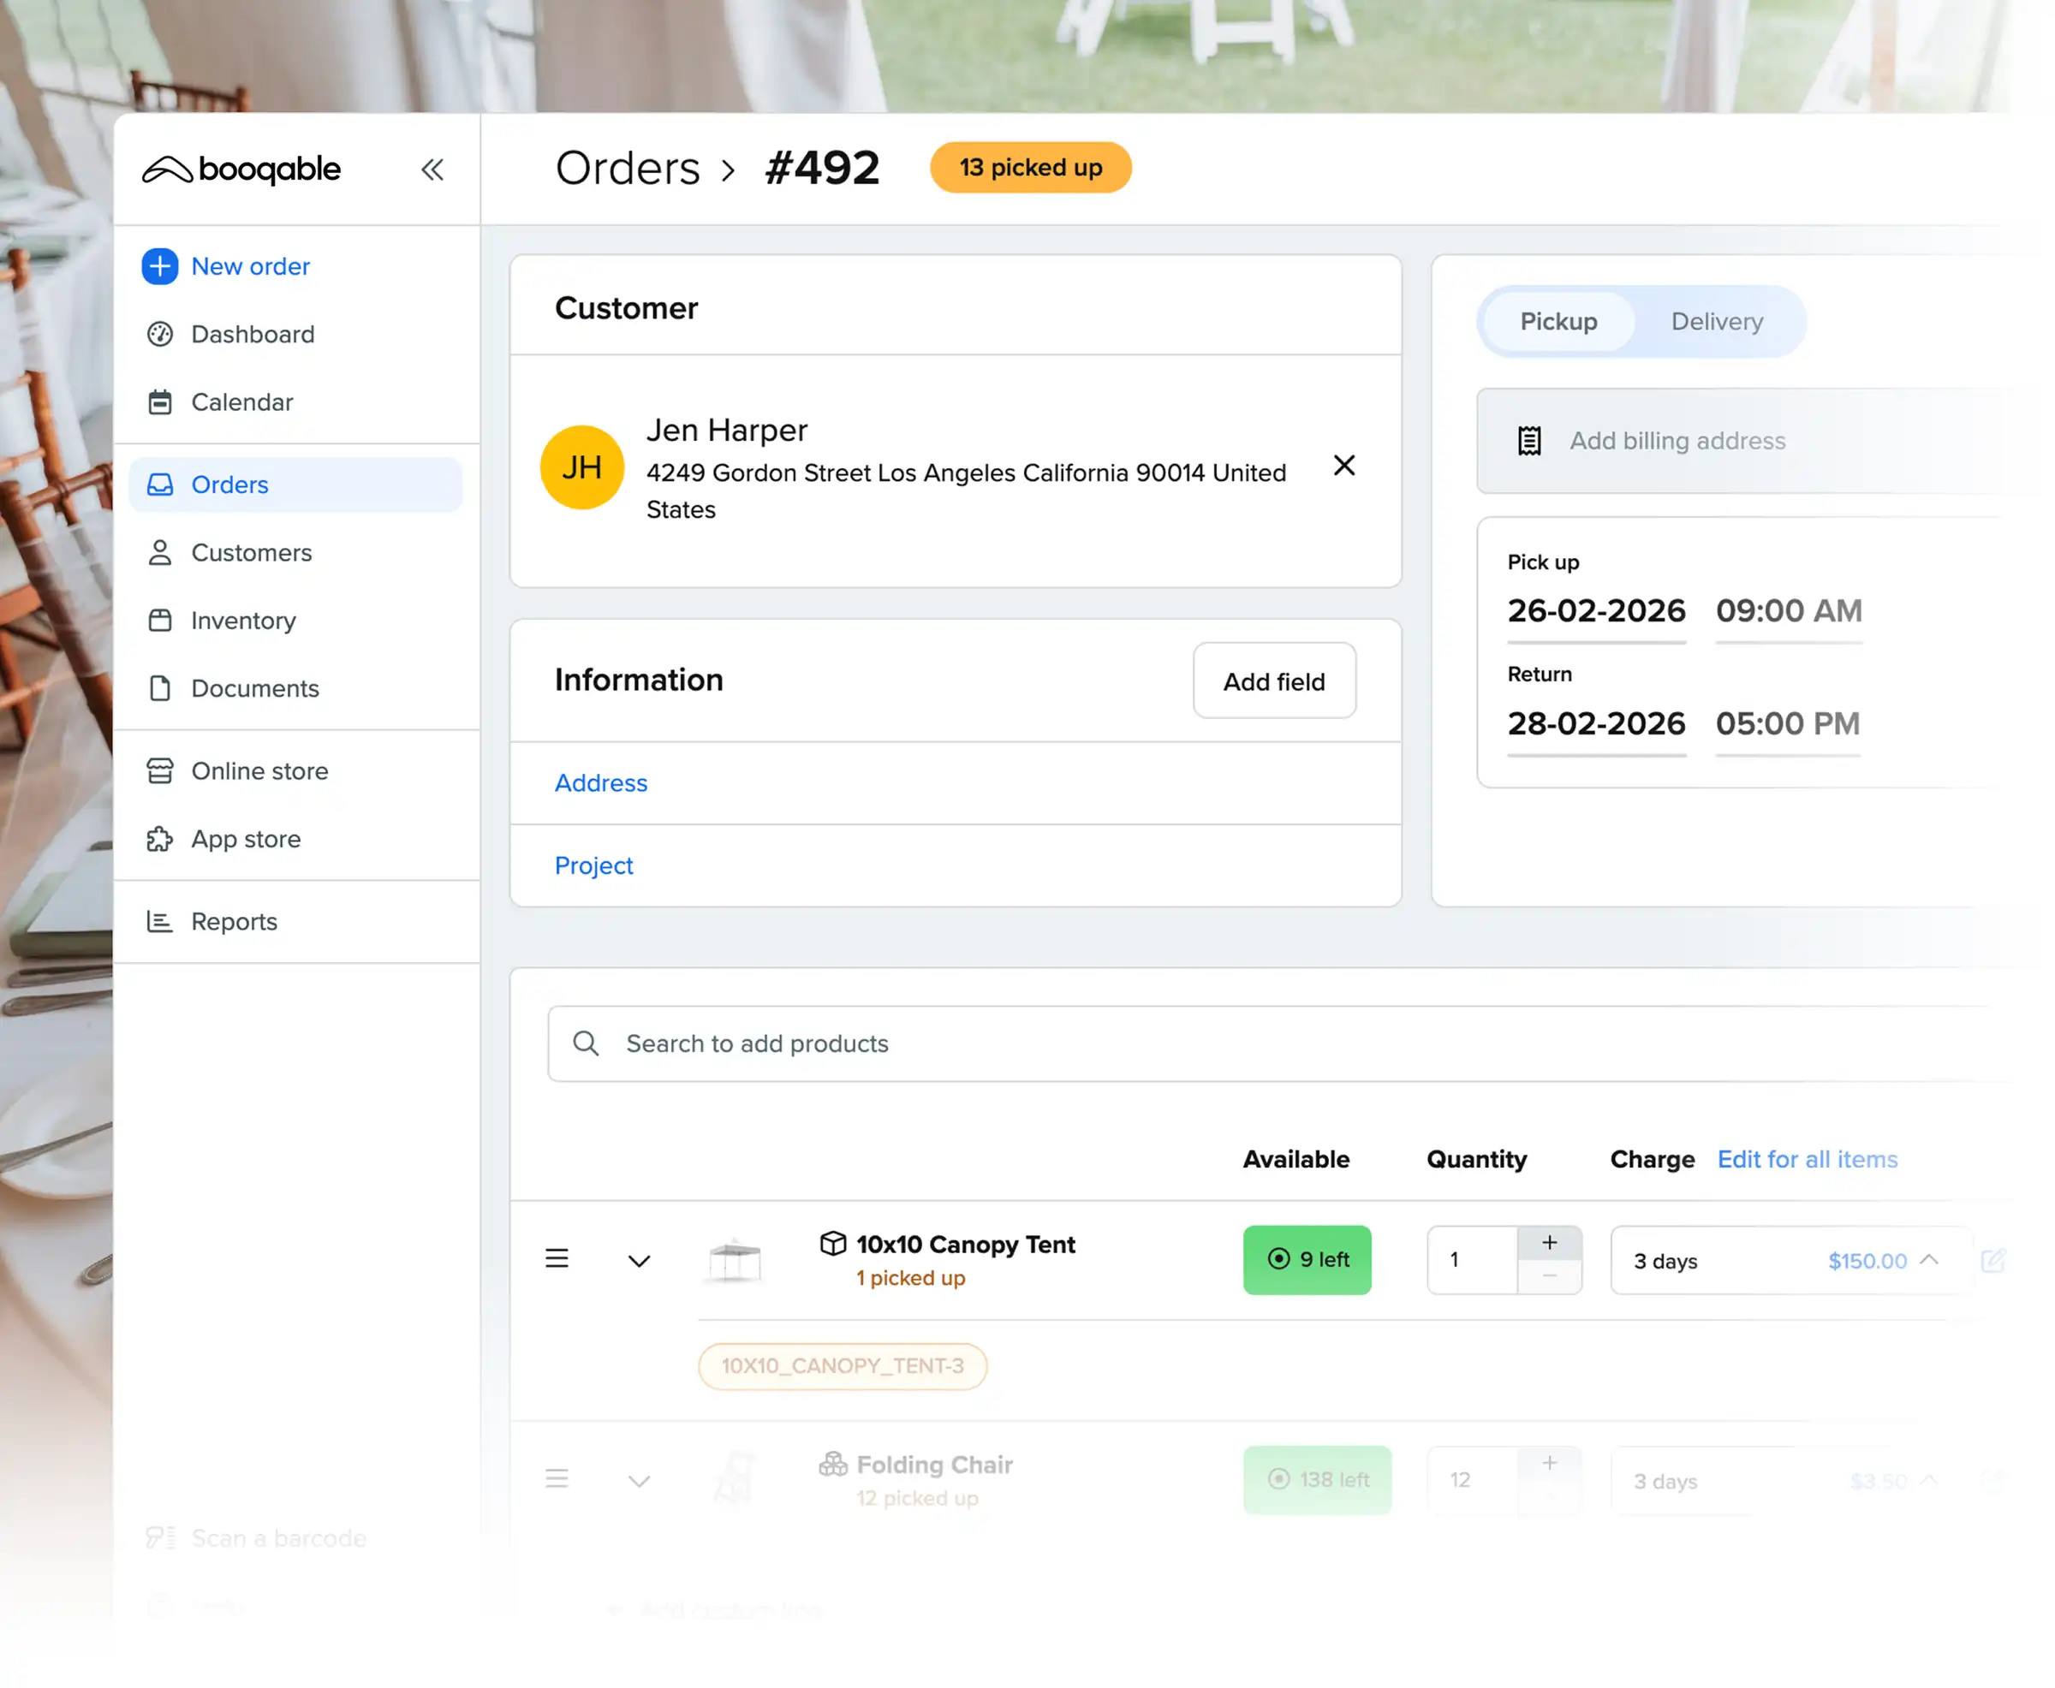Open the Inventory section
The width and height of the screenshot is (2055, 1688).
(x=242, y=621)
